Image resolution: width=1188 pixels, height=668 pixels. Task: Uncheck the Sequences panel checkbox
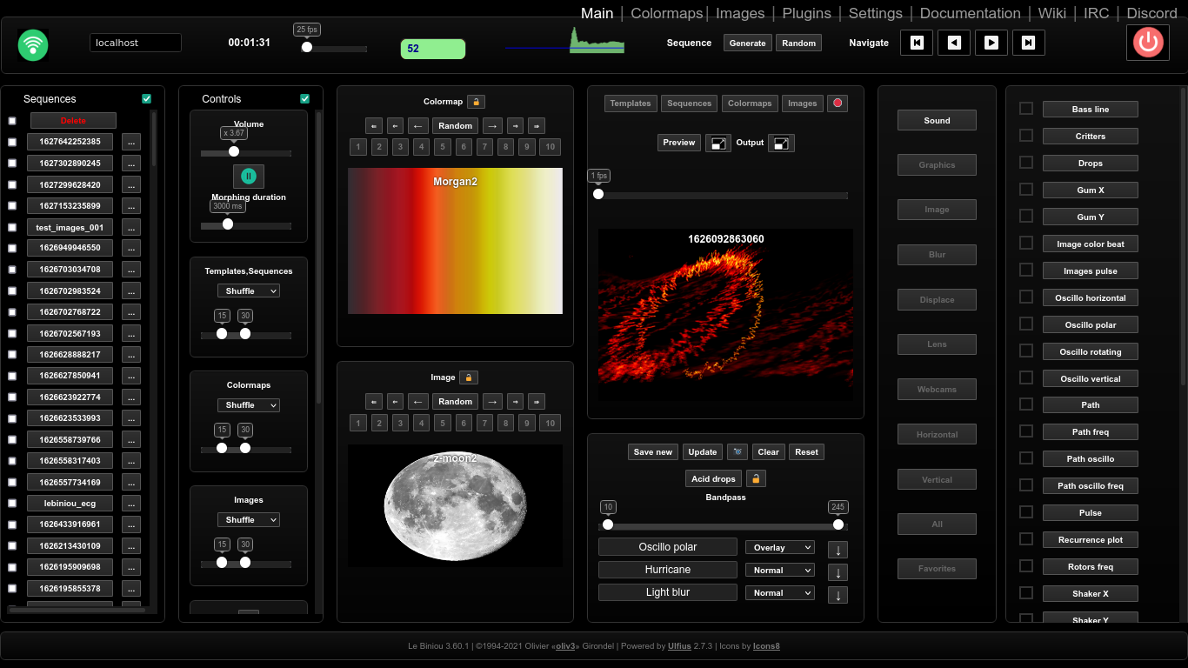[x=146, y=99]
